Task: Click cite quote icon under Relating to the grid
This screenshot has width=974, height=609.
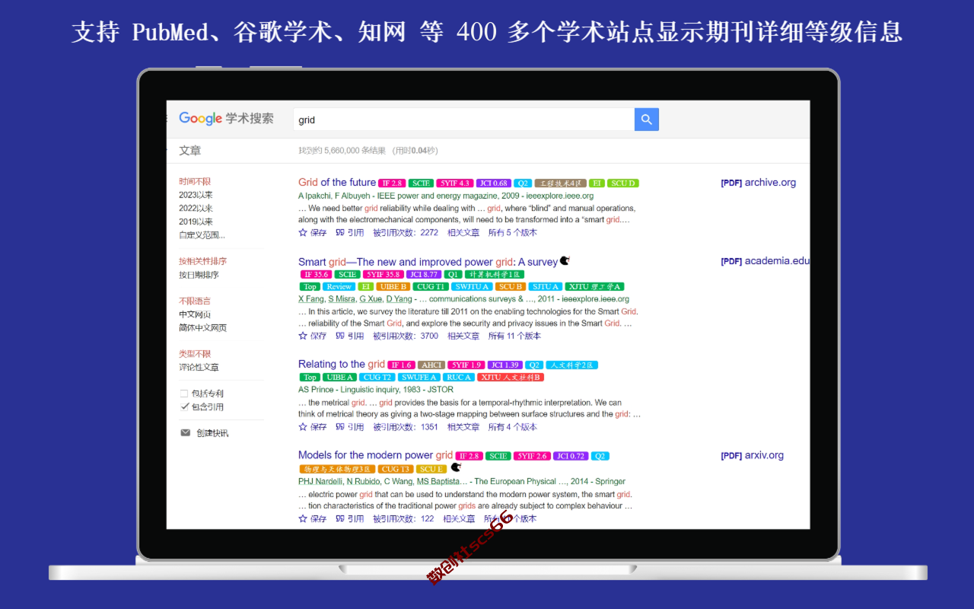Action: (340, 426)
